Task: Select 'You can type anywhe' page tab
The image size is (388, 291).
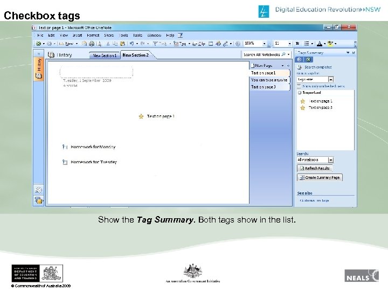Action: (x=269, y=80)
